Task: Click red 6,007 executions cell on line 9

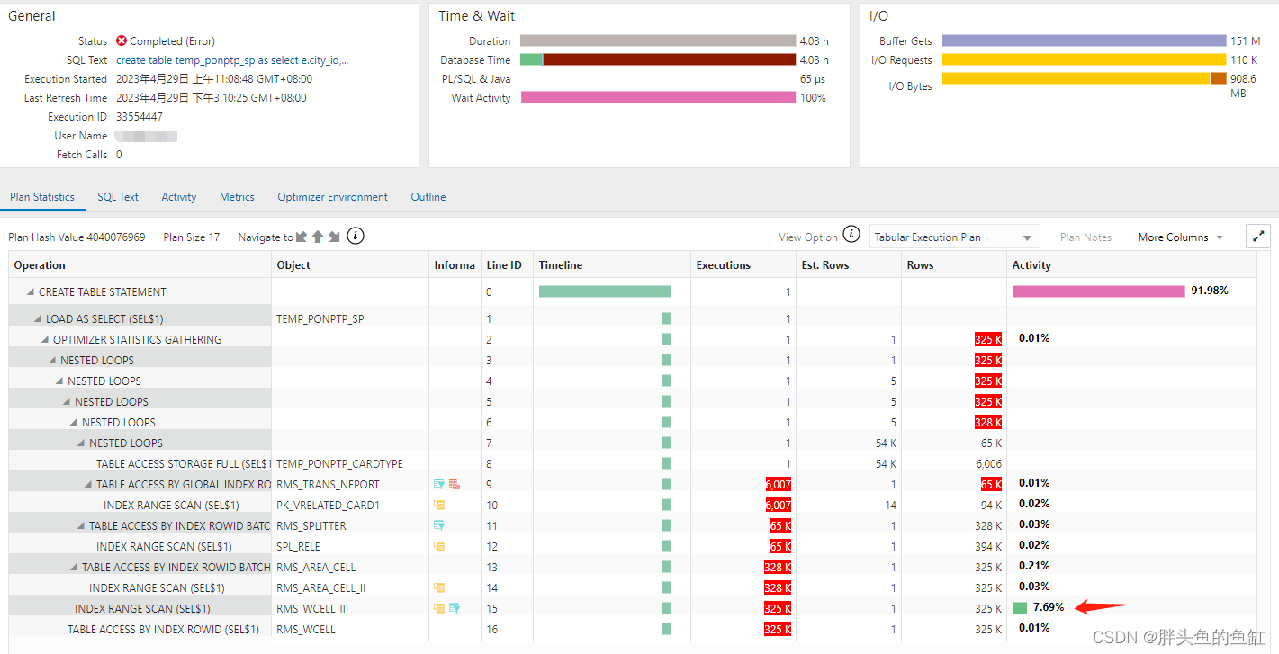Action: [777, 484]
